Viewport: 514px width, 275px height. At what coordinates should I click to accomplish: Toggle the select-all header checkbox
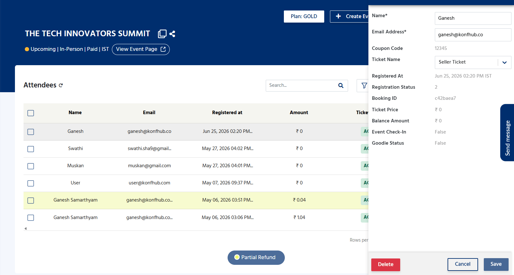pos(31,113)
